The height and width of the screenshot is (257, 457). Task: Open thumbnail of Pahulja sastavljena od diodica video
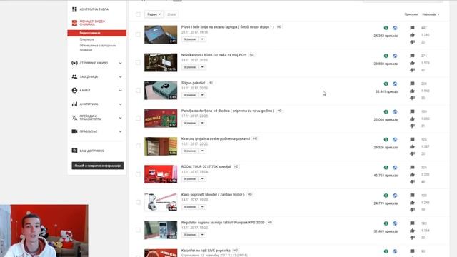161,119
